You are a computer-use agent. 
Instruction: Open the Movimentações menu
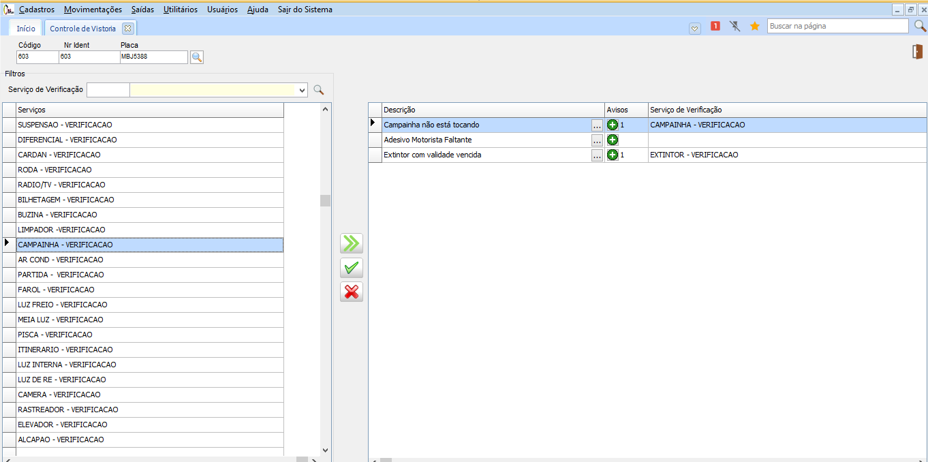click(x=93, y=10)
